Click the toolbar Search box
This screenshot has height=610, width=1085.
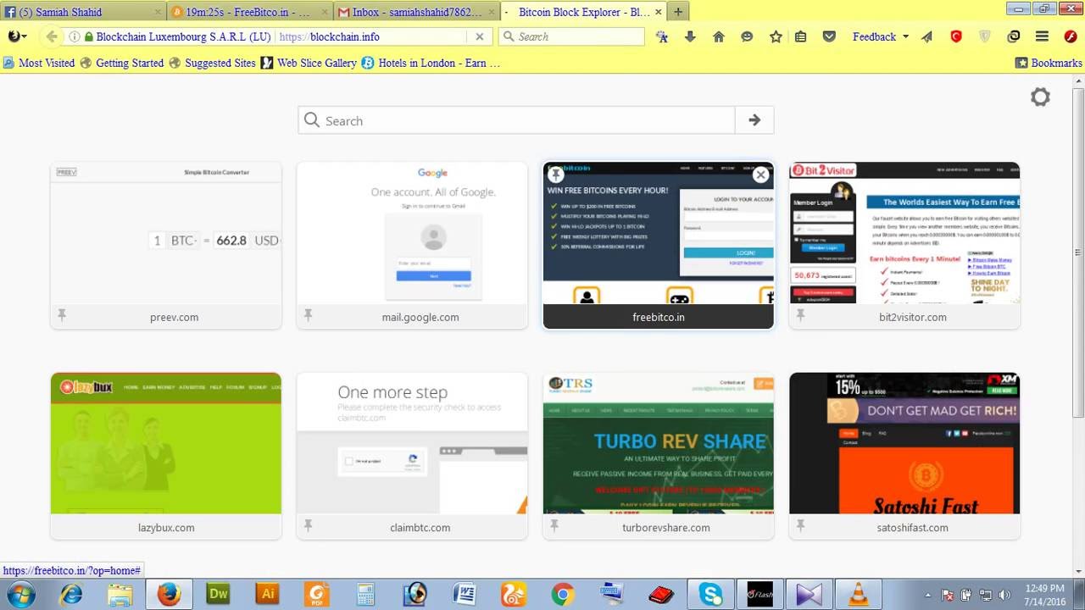(571, 36)
